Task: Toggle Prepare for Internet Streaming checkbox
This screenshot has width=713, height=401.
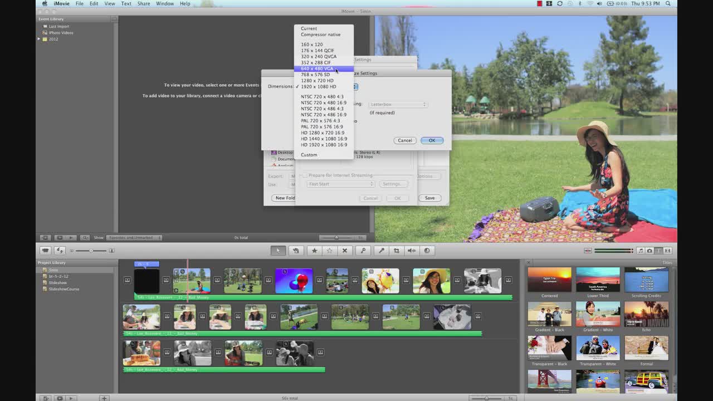Action: point(305,175)
